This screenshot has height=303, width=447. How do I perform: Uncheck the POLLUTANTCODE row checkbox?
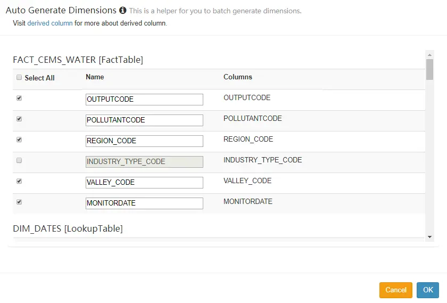(20, 119)
